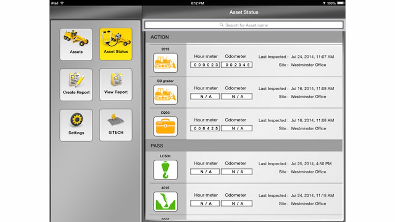
Task: Open the View Report section
Action: [x=116, y=85]
